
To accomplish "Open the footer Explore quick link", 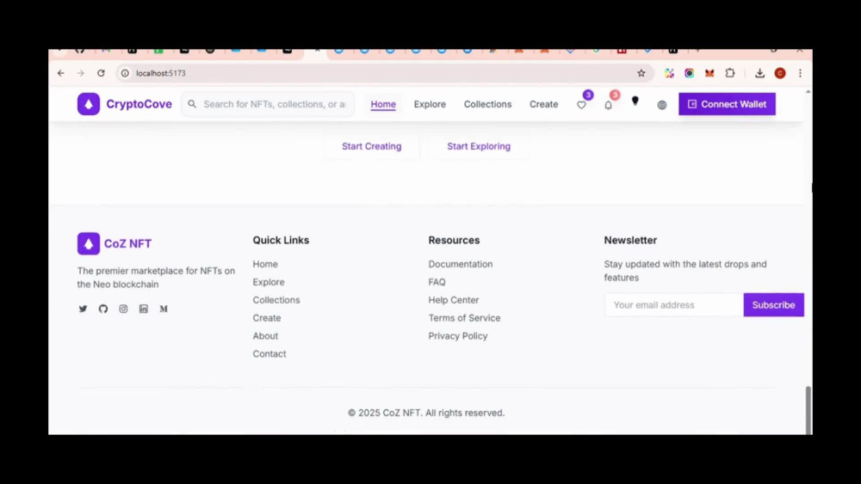I will 269,282.
